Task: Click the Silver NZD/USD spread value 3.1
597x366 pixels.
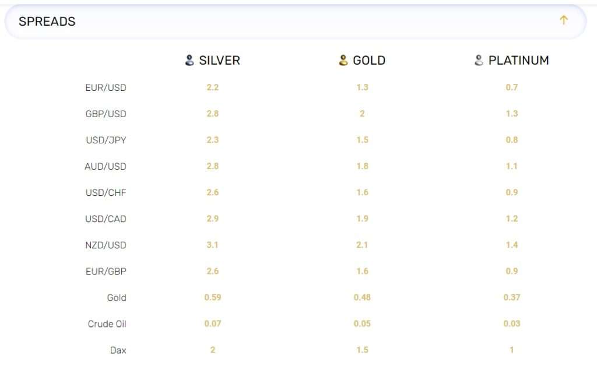Action: [212, 245]
